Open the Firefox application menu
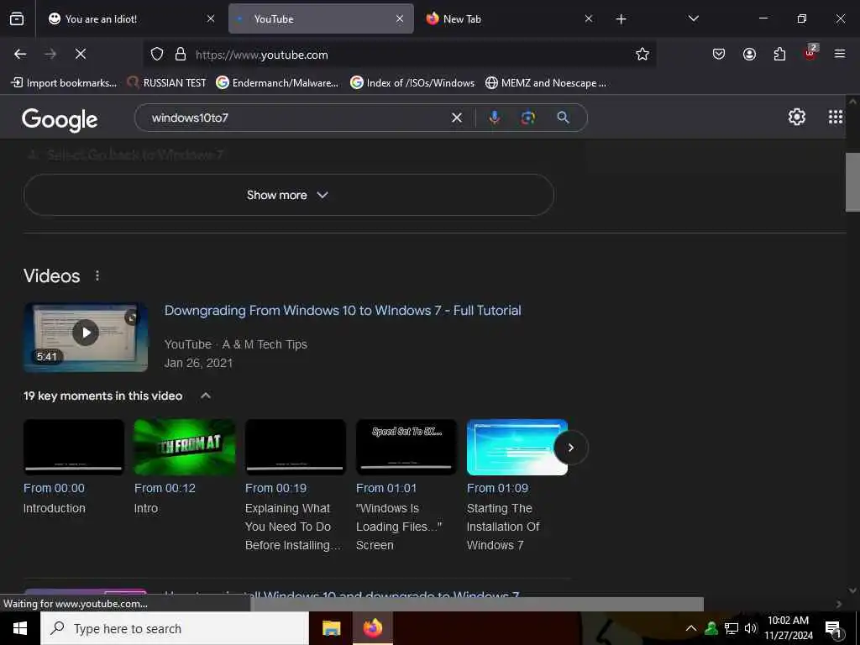The width and height of the screenshot is (860, 645). (840, 54)
